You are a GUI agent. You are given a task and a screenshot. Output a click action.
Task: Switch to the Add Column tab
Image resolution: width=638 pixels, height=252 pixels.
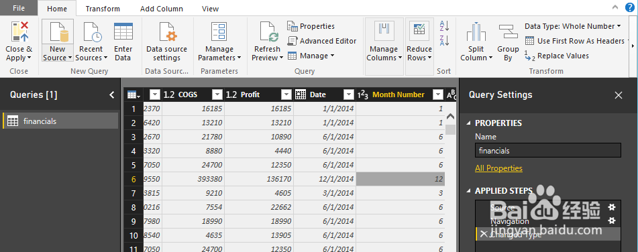[x=162, y=9]
